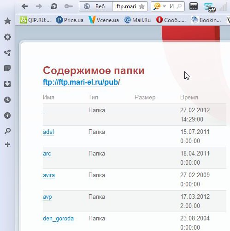Click the date 18.04.2011 in arc row
The height and width of the screenshot is (231, 230).
coord(195,154)
